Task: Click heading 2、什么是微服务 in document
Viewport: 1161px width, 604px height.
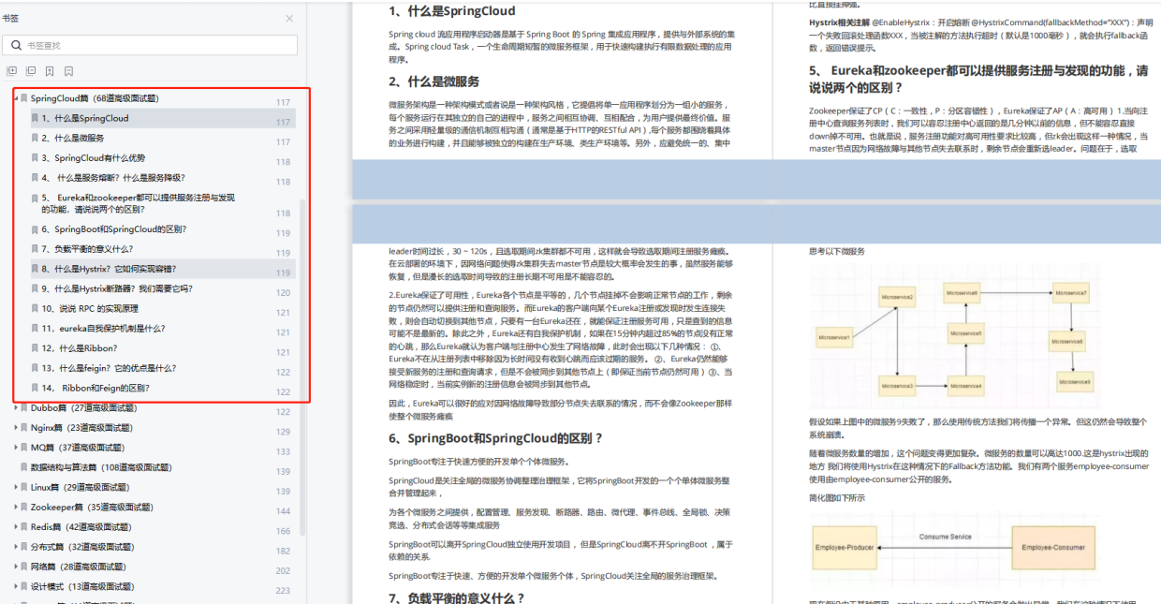Action: (434, 81)
